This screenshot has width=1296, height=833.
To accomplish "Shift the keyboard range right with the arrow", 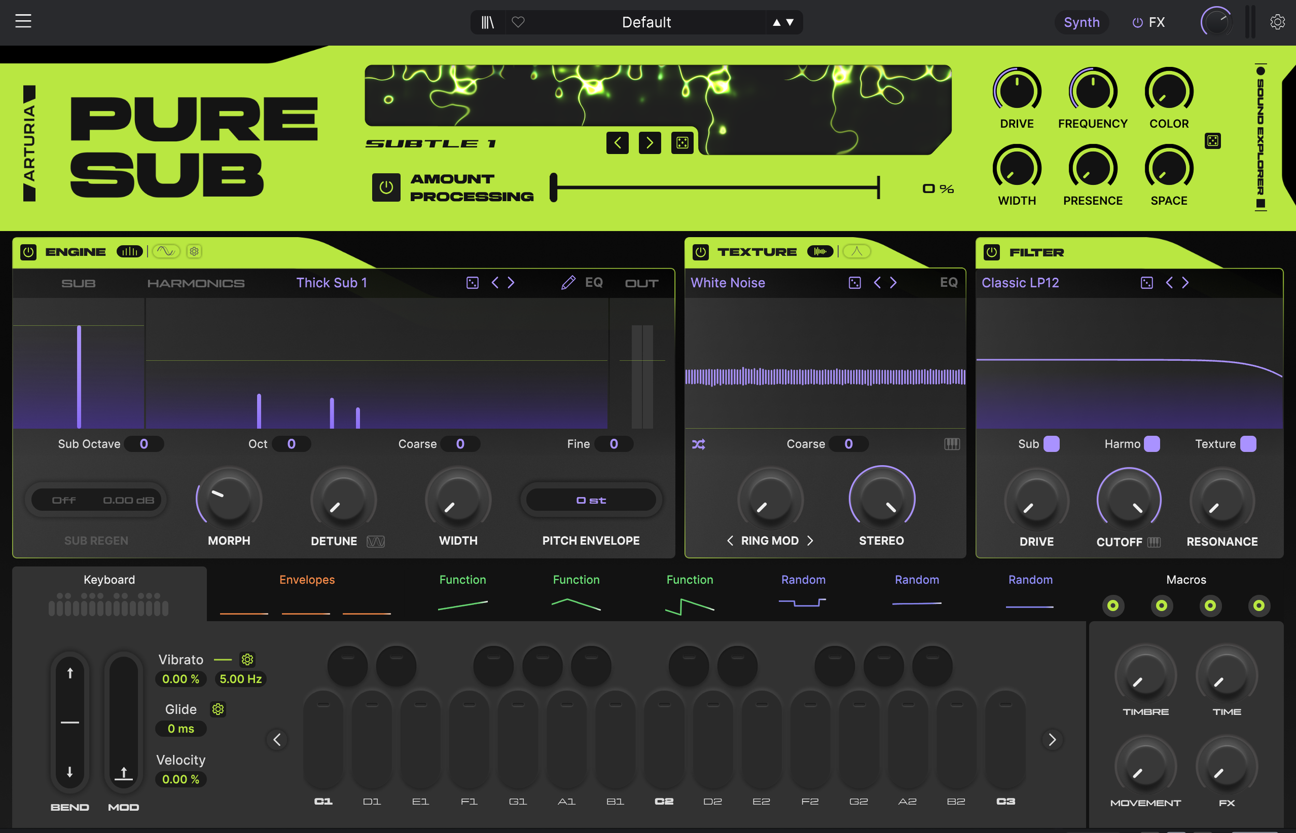I will (x=1052, y=739).
